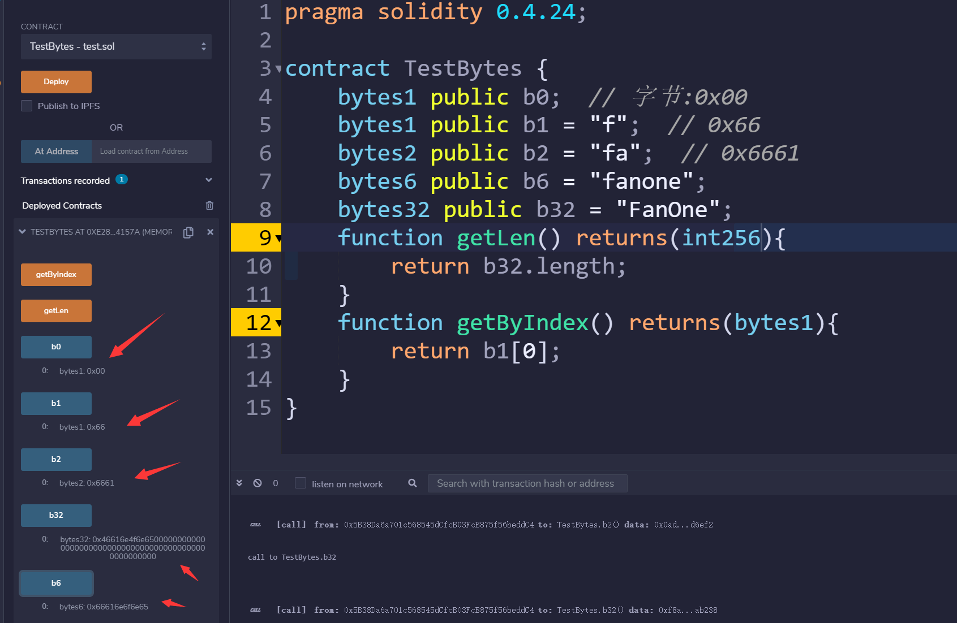Click the highlighted line 9 gutter marker
Screen dimensions: 957x623
click(256, 237)
